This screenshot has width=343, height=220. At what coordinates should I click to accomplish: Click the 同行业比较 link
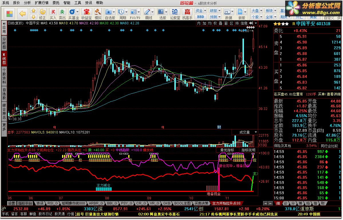point(330,146)
